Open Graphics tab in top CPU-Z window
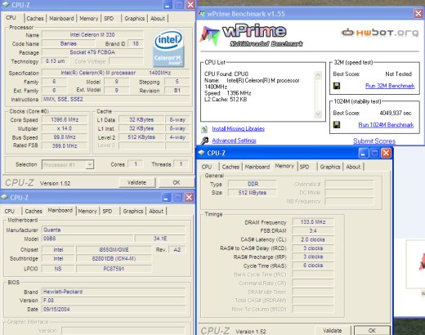Screen dimensions: 425x335 (135, 19)
